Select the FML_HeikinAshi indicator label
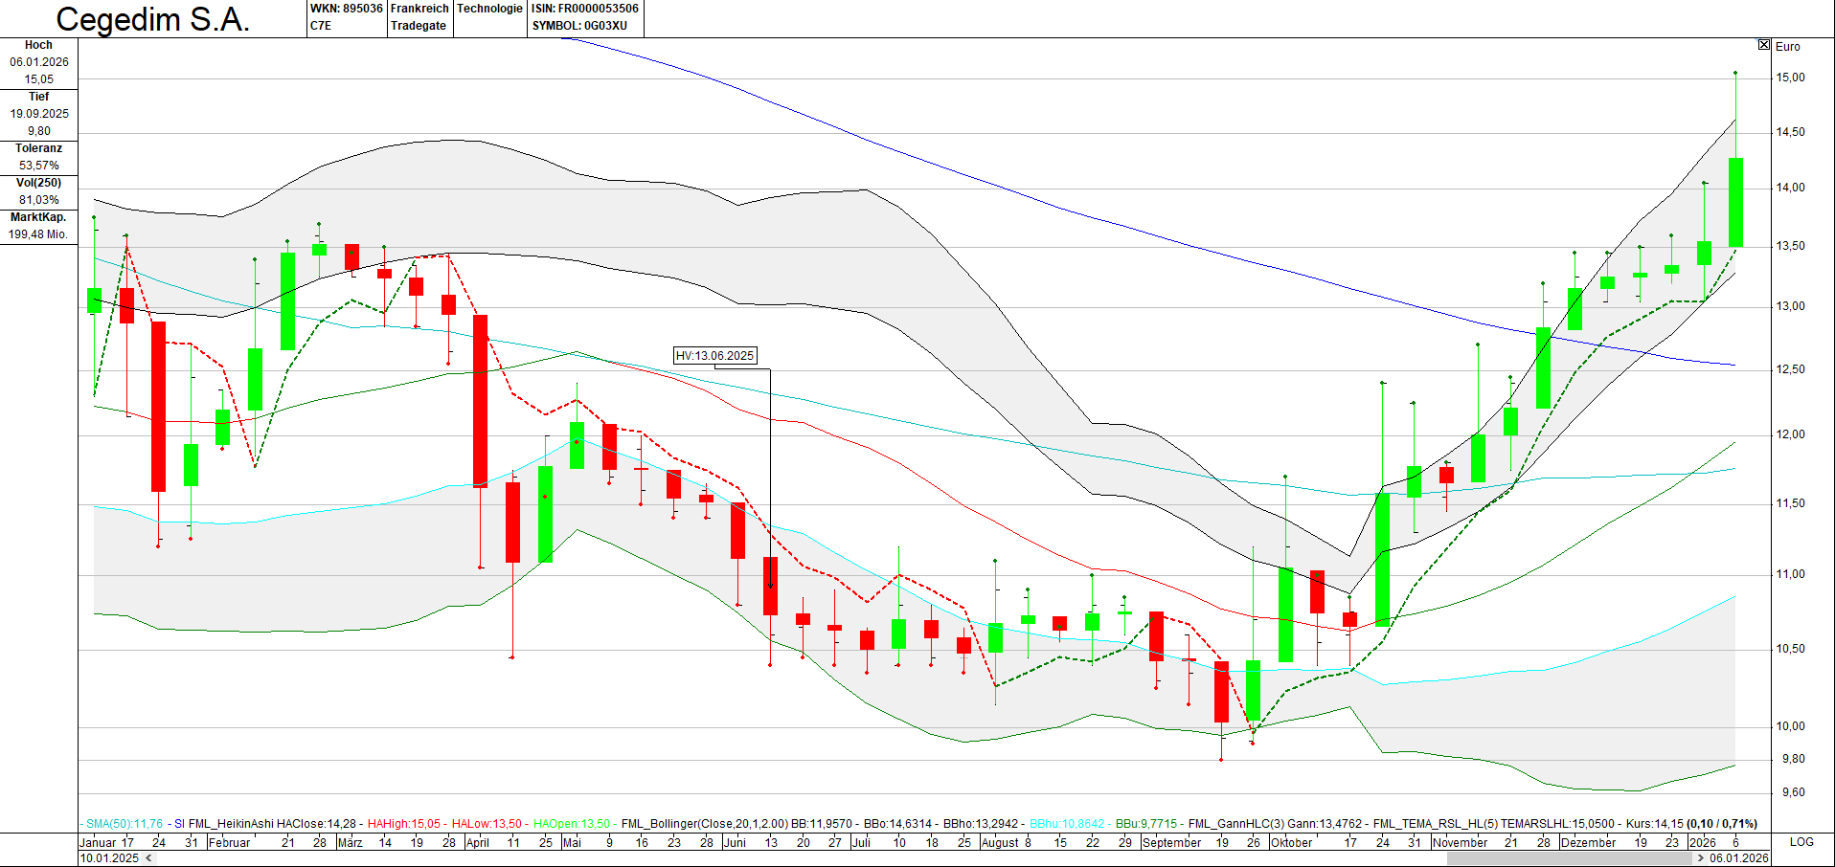The height and width of the screenshot is (867, 1835). (x=231, y=824)
